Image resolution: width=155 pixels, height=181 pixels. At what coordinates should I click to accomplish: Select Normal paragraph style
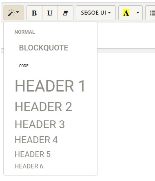[x=24, y=32]
